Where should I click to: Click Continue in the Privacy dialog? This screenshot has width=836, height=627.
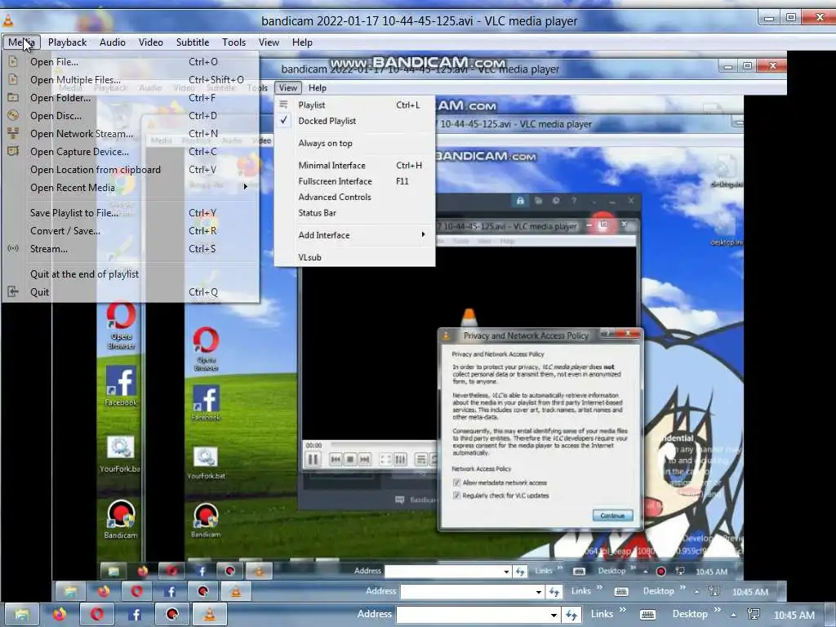[612, 516]
